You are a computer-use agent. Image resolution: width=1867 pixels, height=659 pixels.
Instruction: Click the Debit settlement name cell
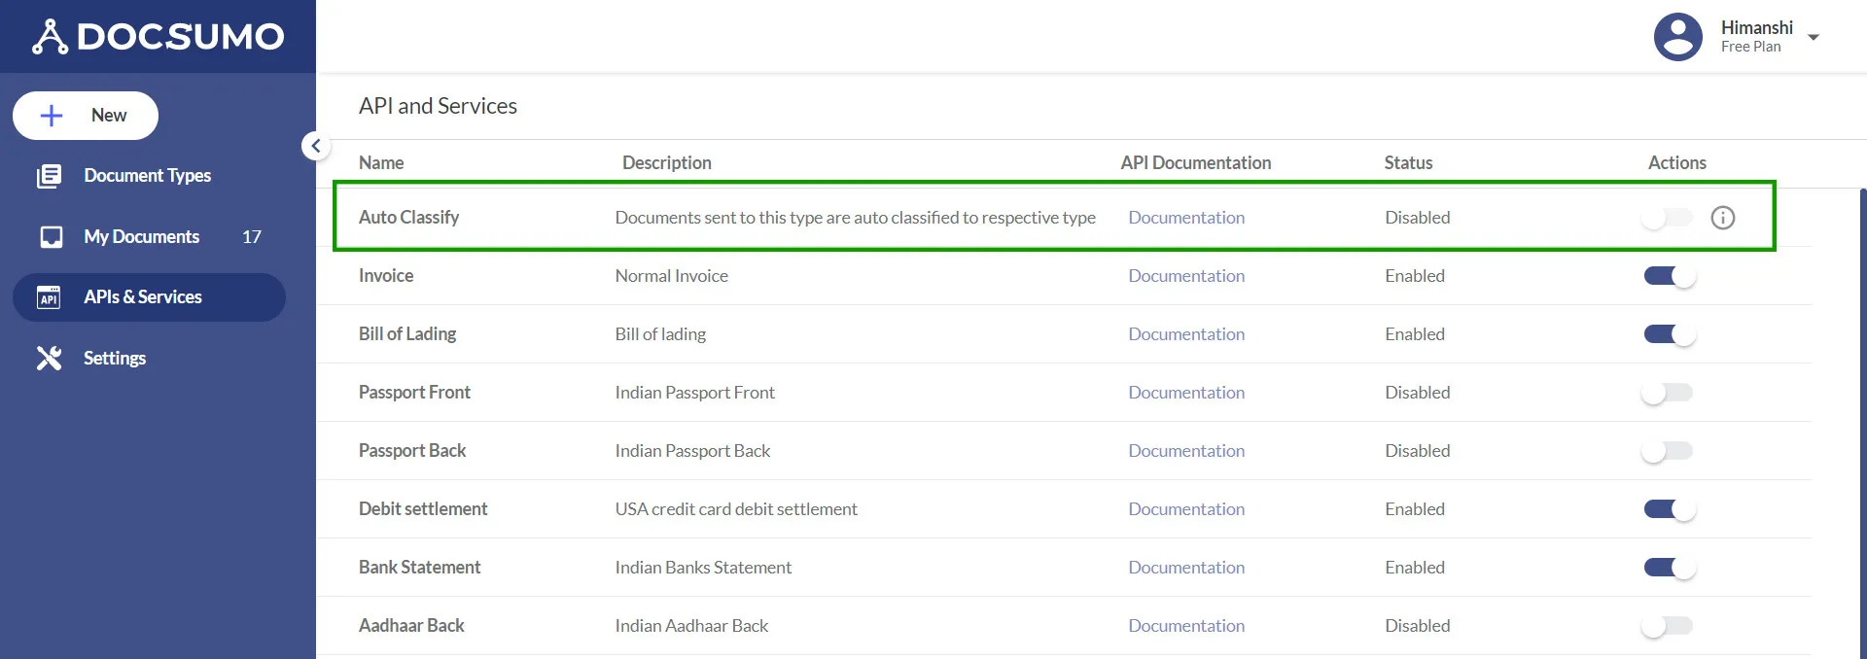(x=423, y=509)
